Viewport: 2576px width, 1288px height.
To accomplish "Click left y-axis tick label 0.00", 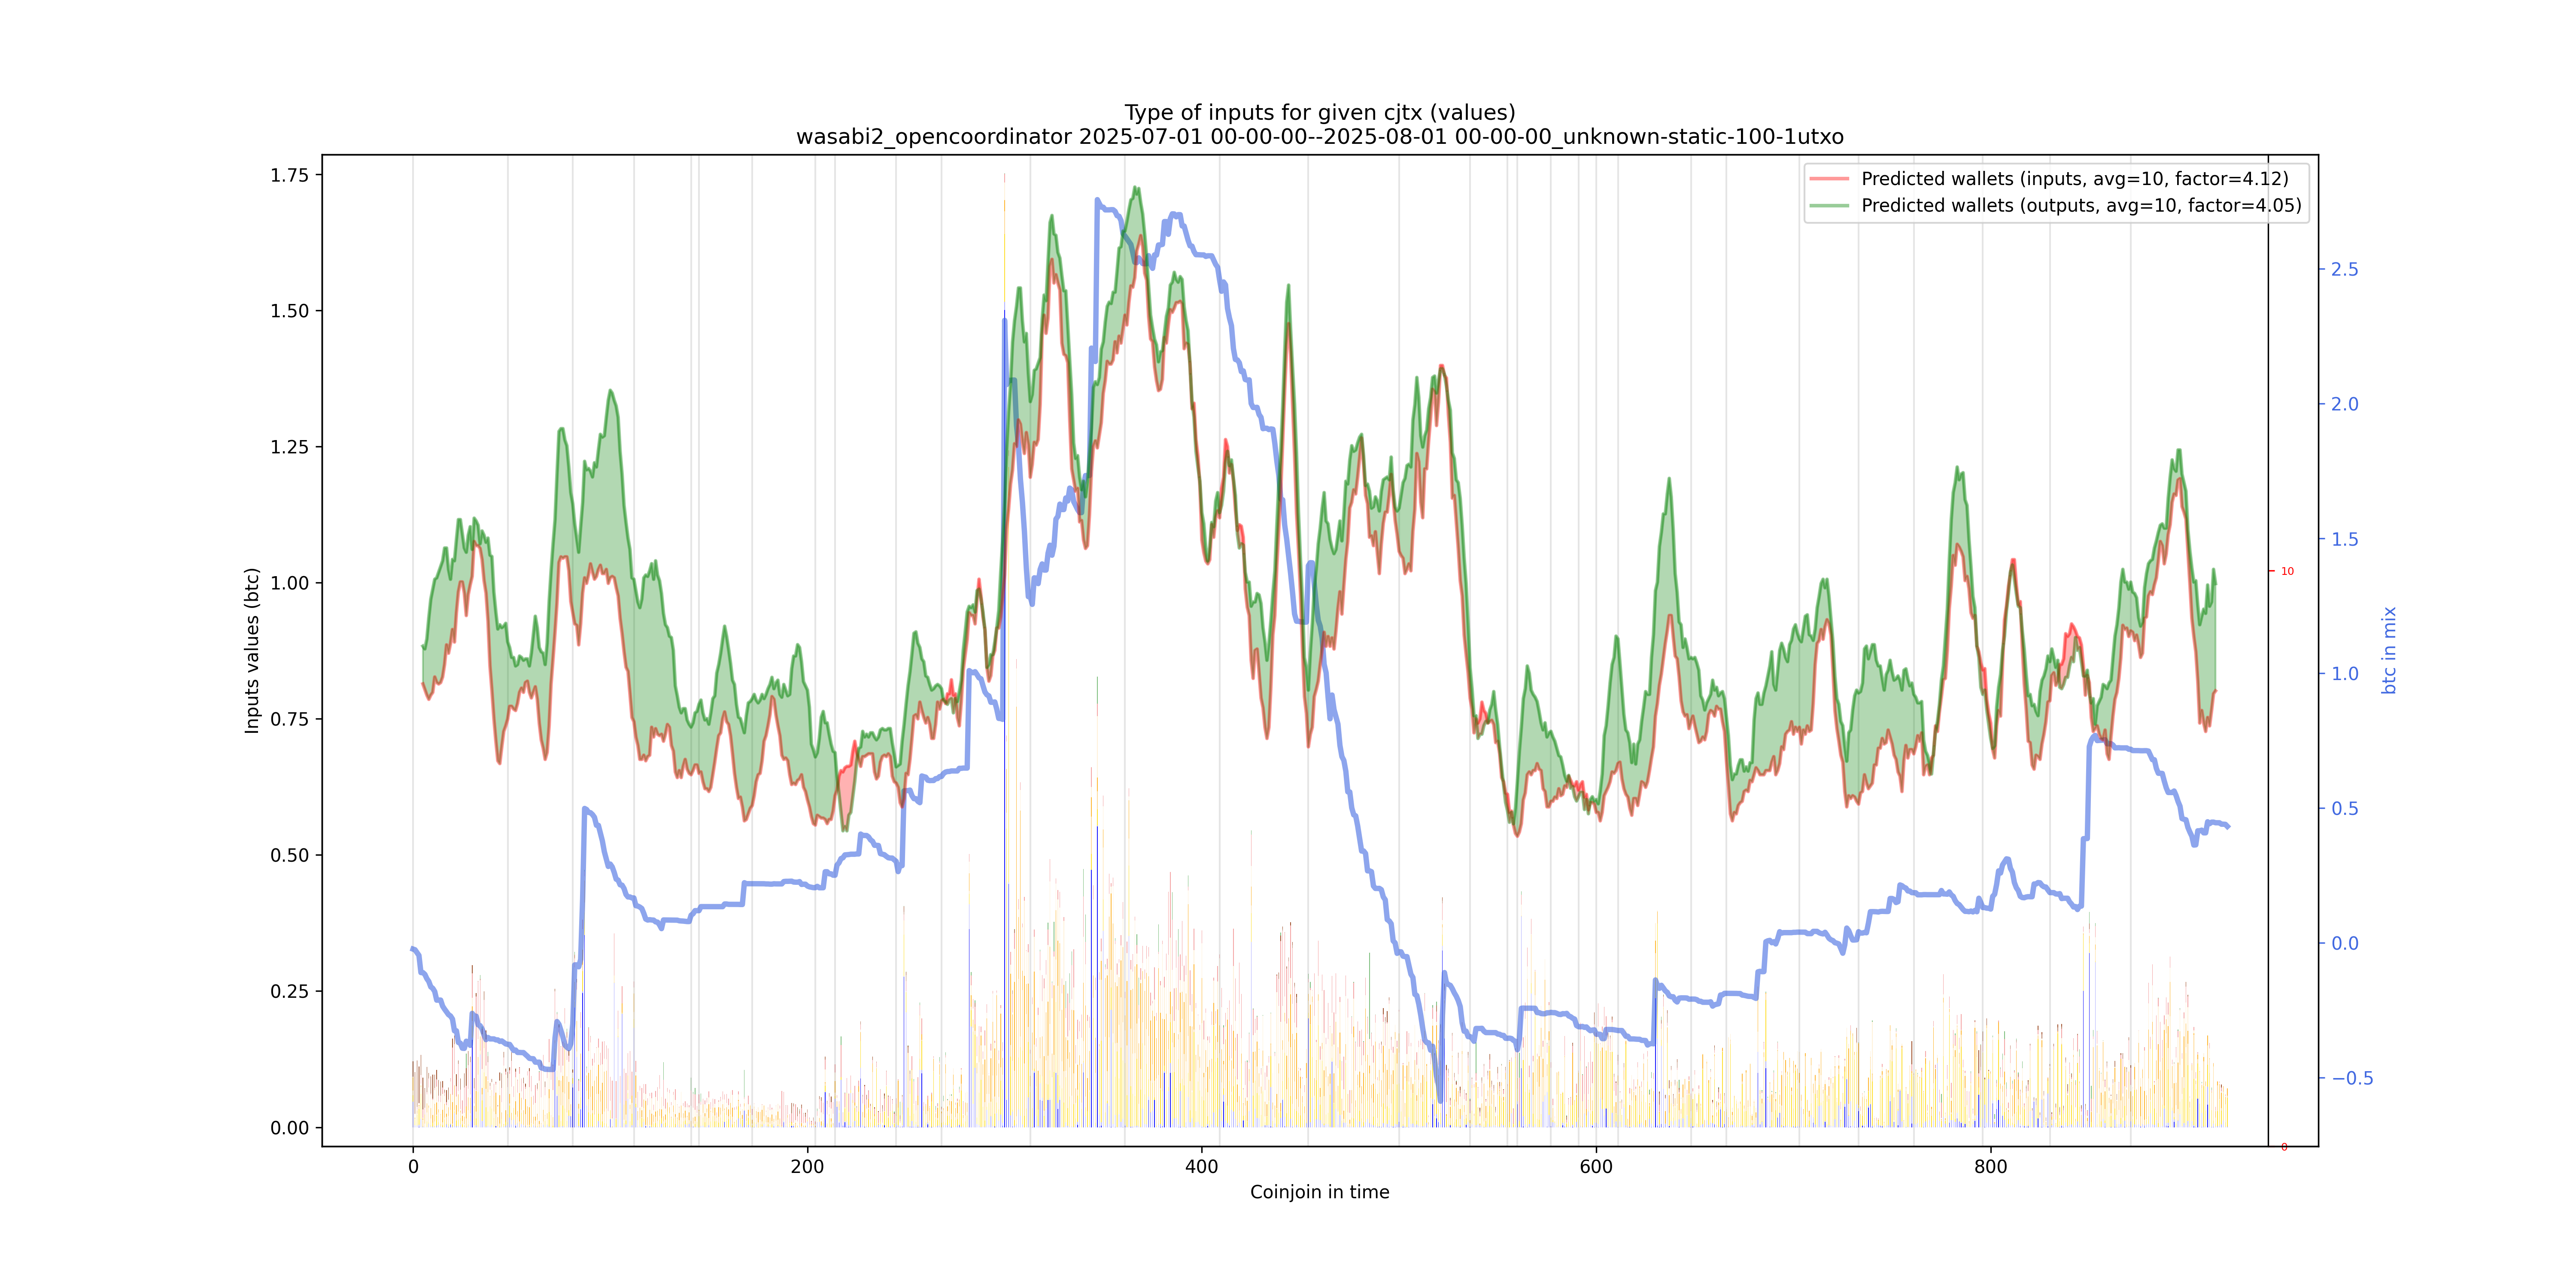I will click(x=289, y=1128).
